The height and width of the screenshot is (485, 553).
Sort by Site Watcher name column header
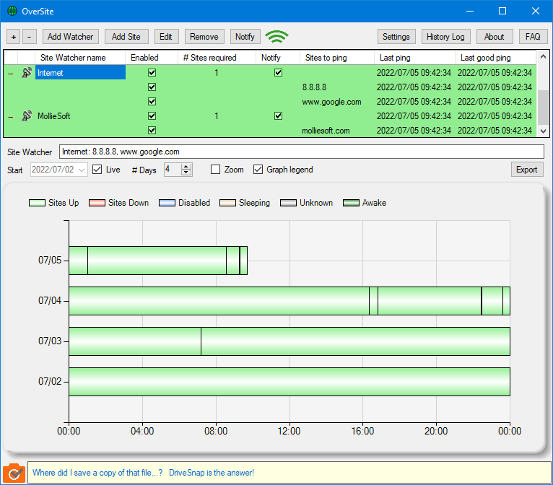pyautogui.click(x=73, y=58)
